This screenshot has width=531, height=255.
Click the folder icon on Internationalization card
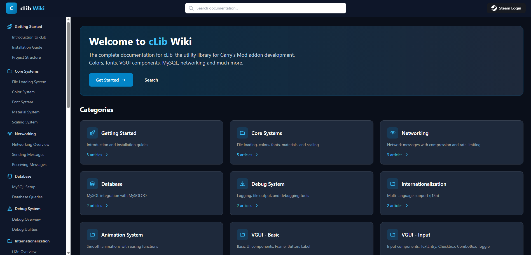click(393, 184)
